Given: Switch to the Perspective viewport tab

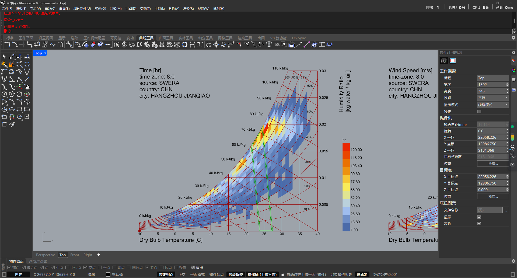Looking at the screenshot, I should [x=46, y=255].
